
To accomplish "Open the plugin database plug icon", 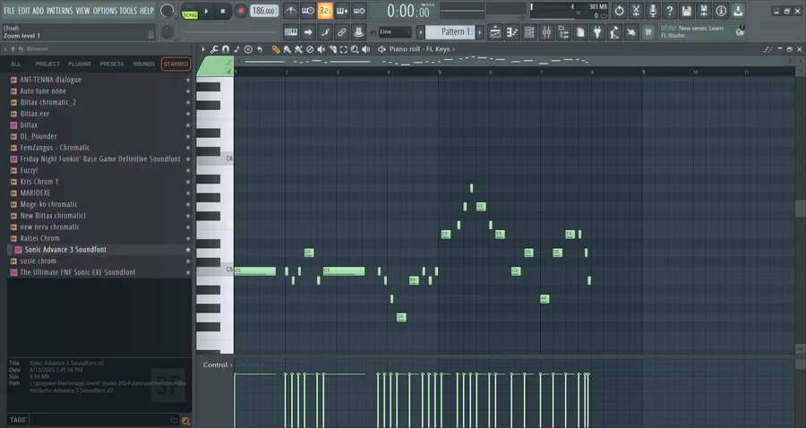I will [597, 32].
